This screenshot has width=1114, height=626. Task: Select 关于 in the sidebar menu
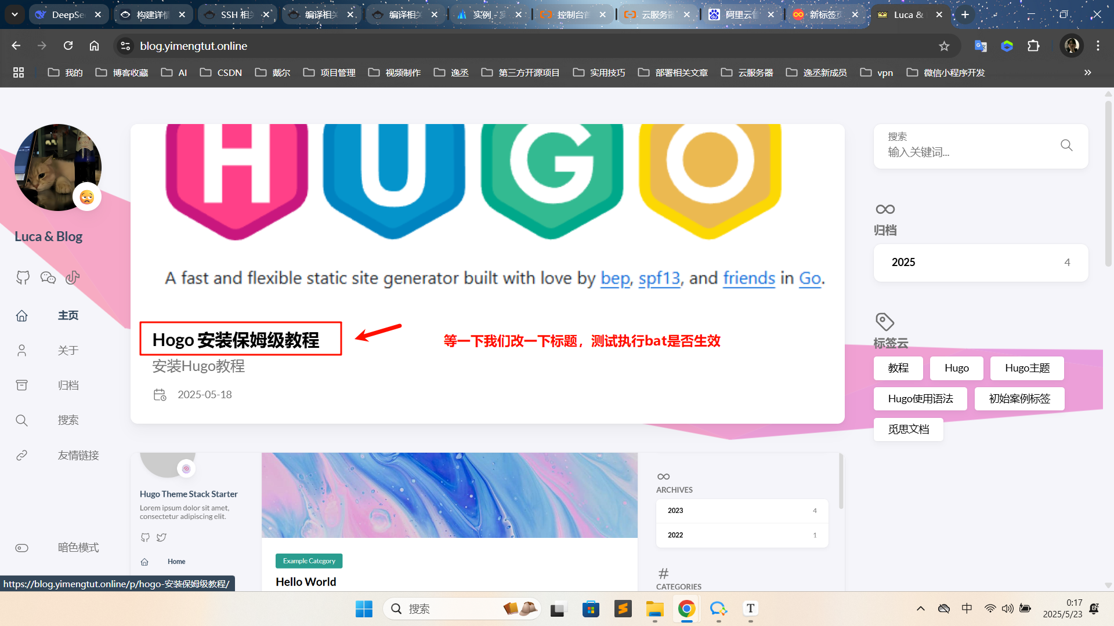pos(68,351)
